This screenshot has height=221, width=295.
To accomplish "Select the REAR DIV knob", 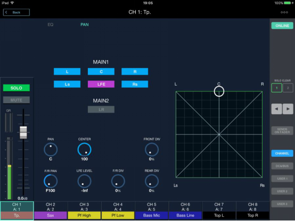I will pyautogui.click(x=152, y=181).
